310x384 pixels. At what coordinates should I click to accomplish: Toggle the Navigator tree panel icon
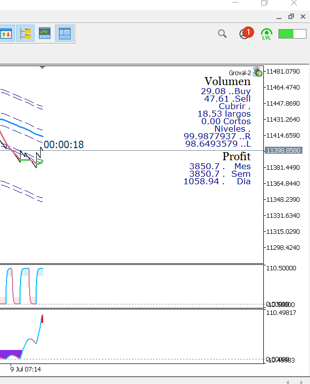(25, 34)
